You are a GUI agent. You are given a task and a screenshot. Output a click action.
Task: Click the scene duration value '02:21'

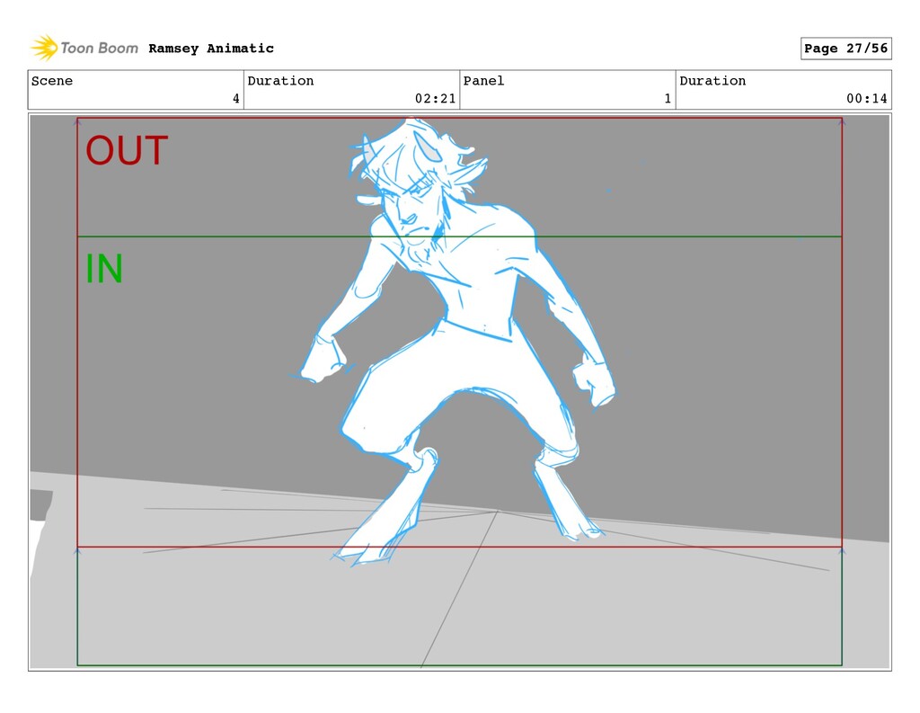tap(436, 99)
